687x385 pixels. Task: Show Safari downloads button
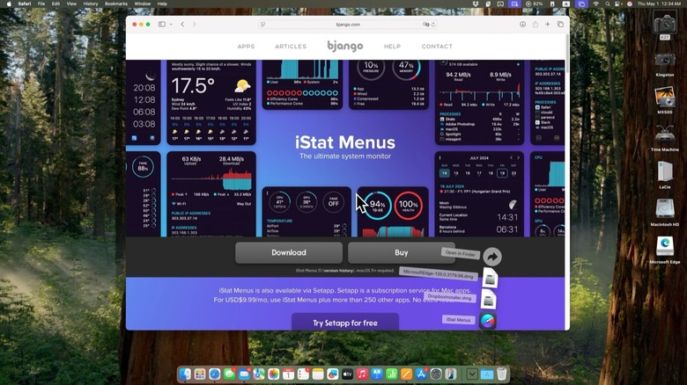tap(522, 25)
